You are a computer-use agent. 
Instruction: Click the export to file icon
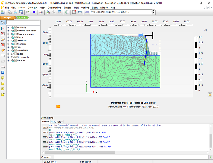21,12
